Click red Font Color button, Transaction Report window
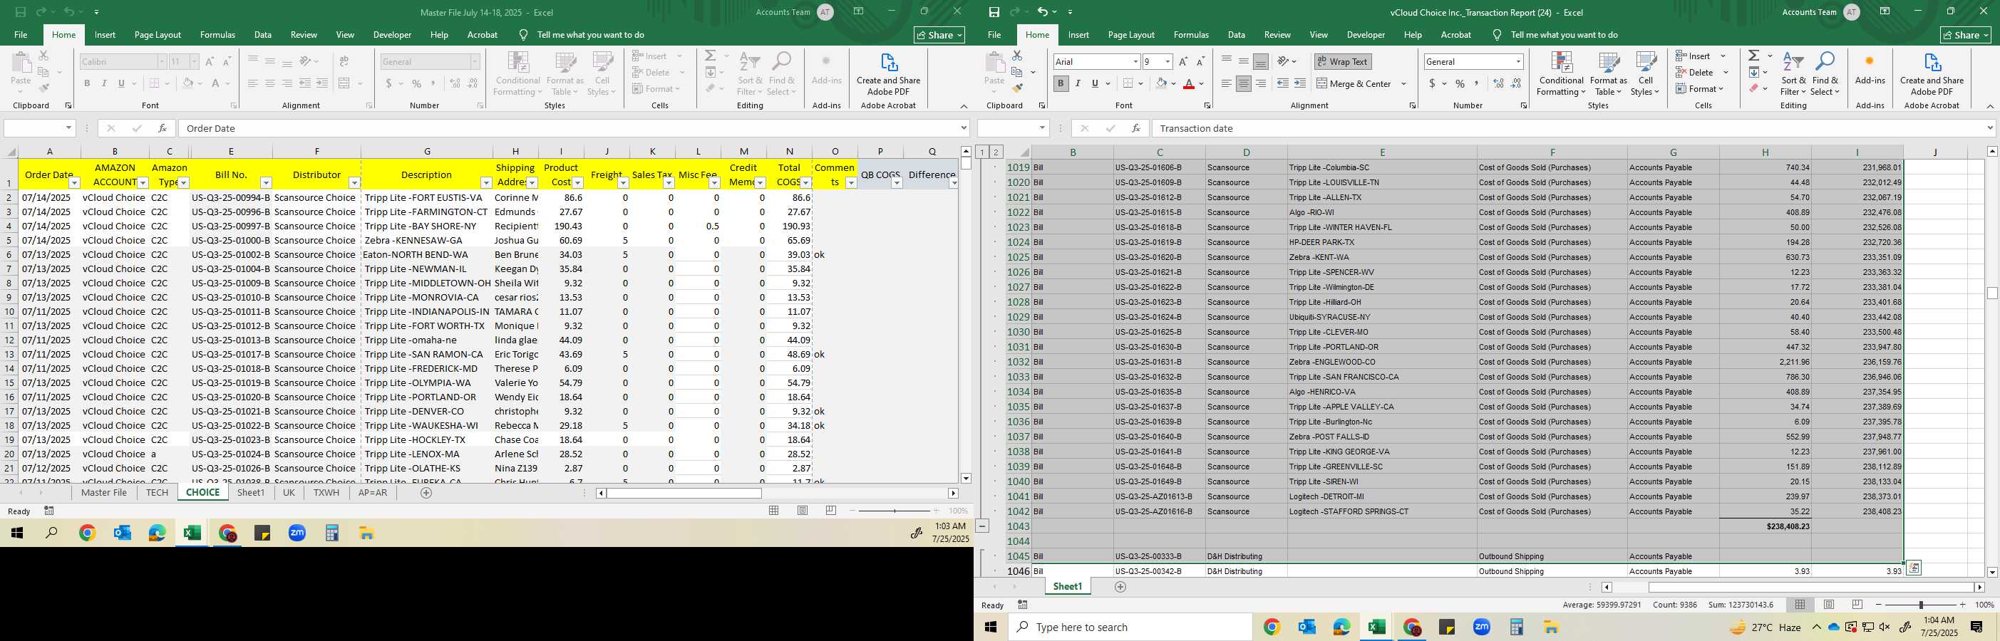 pos(1189,84)
